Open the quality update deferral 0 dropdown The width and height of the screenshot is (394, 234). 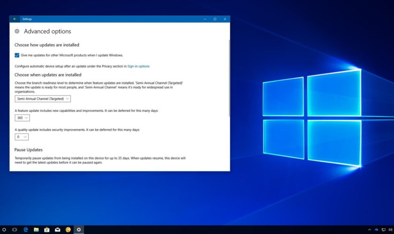click(22, 137)
